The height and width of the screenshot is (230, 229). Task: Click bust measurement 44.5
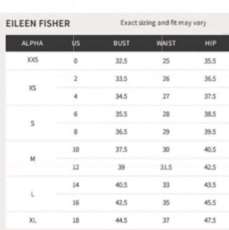pyautogui.click(x=121, y=220)
